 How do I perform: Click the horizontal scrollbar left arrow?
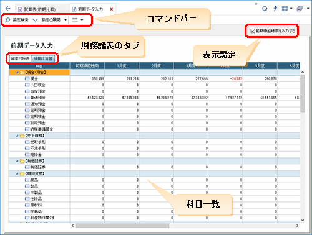[72, 226]
